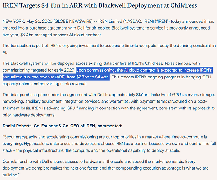Click "$3.4bn managed services AI cloud contract"
The image size is (217, 180).
pos(61,35)
